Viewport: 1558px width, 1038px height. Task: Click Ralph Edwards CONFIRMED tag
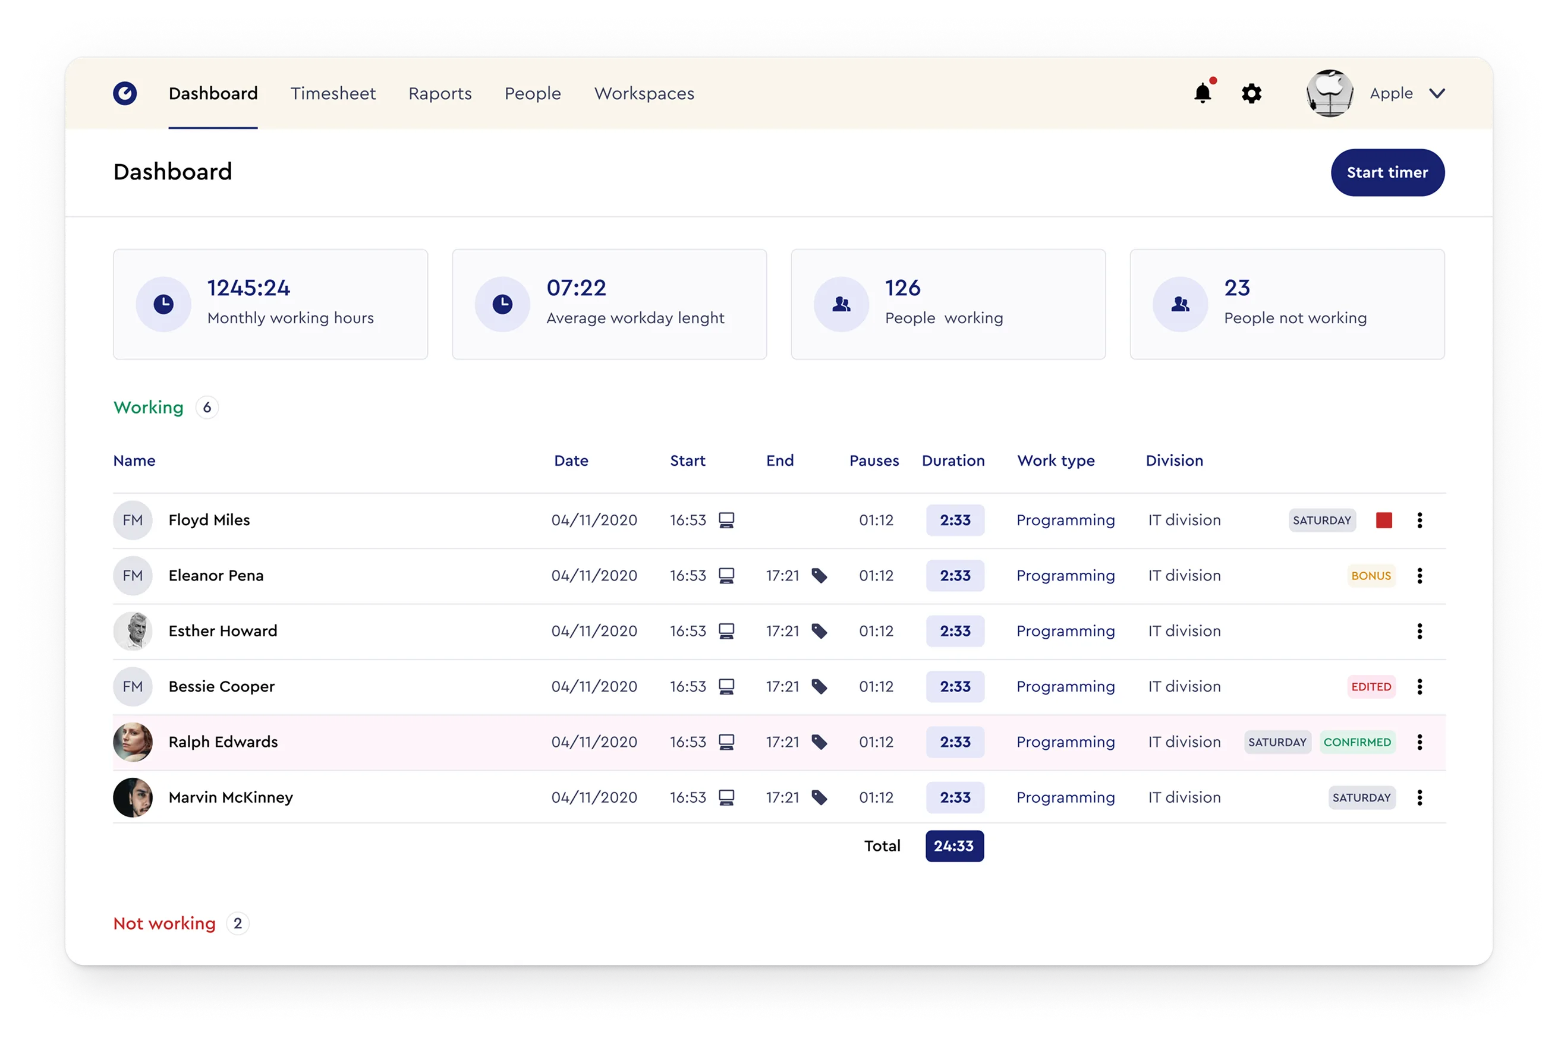[1356, 742]
